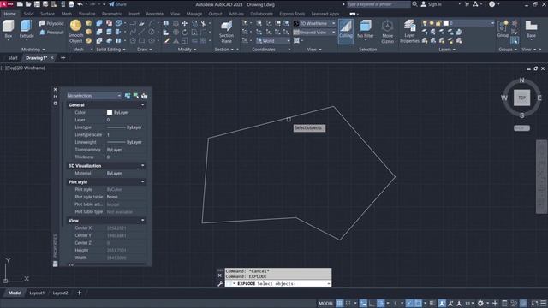Image resolution: width=548 pixels, height=308 pixels.
Task: Open the Autodesk App Store cart icon
Action: (467, 4)
